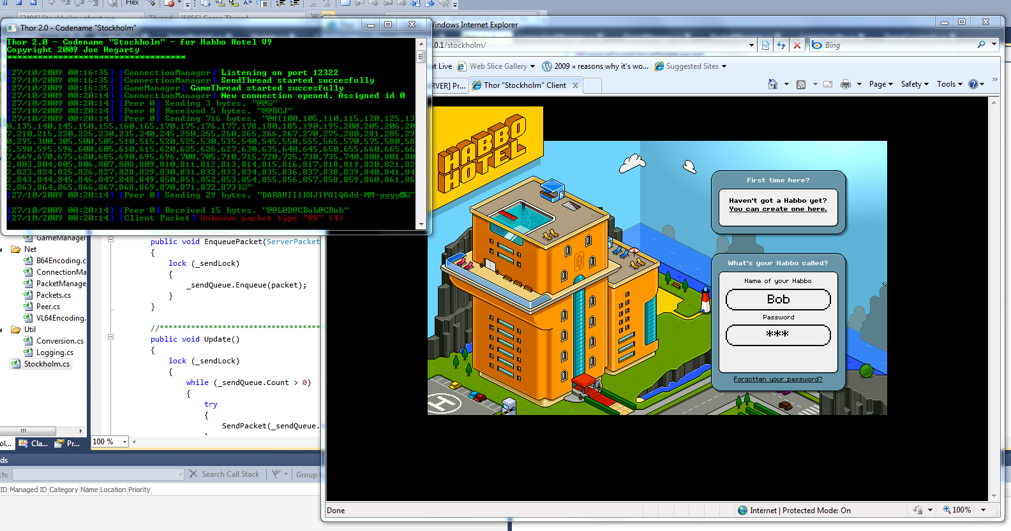
Task: Open the IE status bar zoom level dropdown
Action: pyautogui.click(x=983, y=510)
